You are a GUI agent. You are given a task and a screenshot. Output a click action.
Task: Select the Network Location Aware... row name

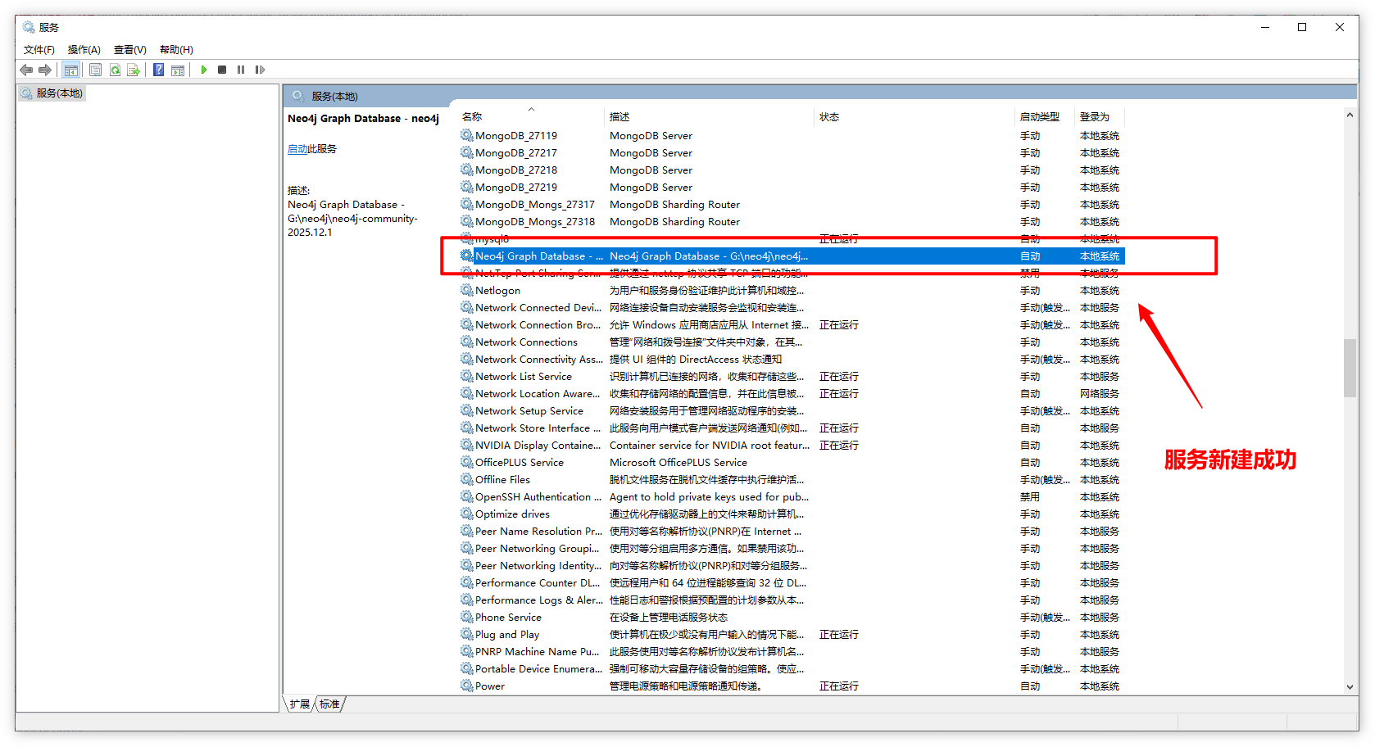pyautogui.click(x=538, y=394)
